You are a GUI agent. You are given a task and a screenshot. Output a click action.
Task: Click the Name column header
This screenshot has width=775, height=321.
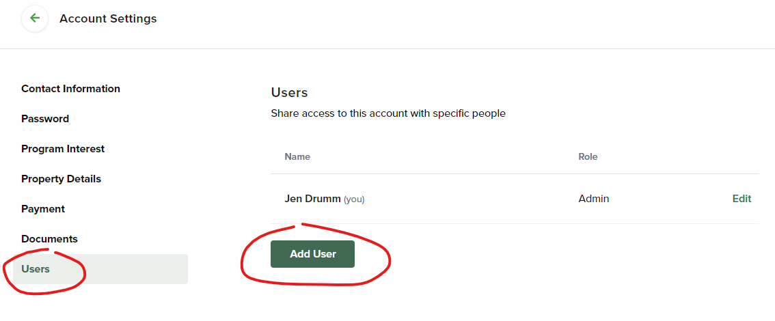tap(297, 156)
